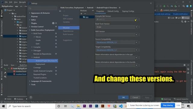This screenshot has height=109, width=193.
Task: Click Stop sharing button
Action: 168,105
